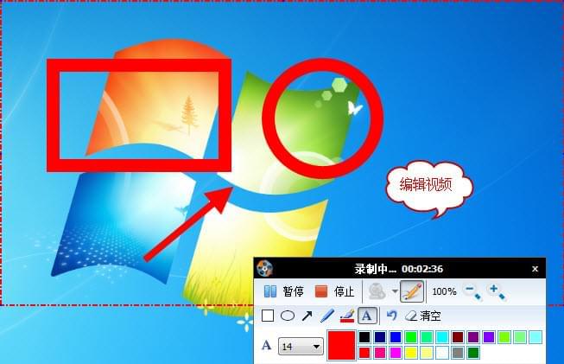This screenshot has width=564, height=364.
Task: Select the highlighter marker tool
Action: [x=346, y=316]
